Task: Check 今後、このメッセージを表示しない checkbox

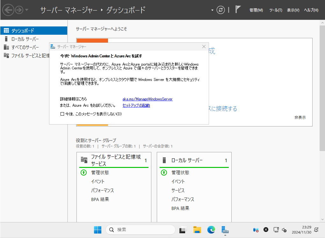Action: click(x=62, y=114)
